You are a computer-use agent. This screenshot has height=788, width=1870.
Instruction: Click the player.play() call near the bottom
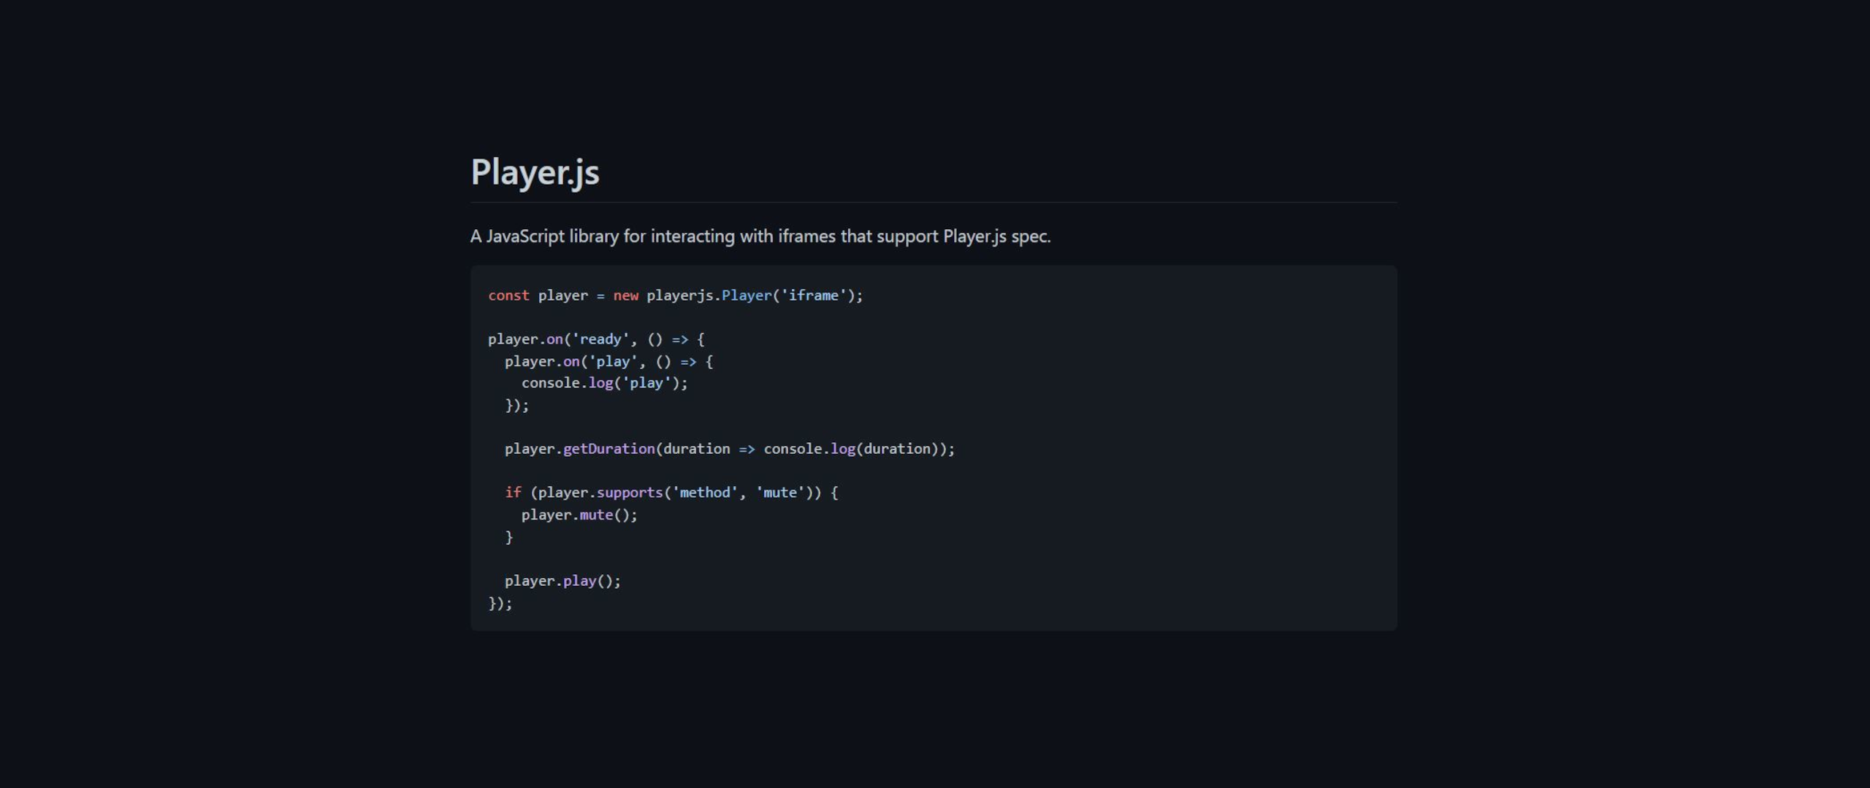562,580
